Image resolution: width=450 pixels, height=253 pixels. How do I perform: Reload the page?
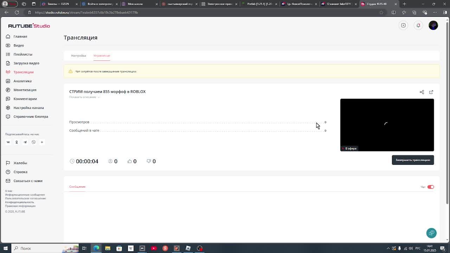(x=17, y=12)
